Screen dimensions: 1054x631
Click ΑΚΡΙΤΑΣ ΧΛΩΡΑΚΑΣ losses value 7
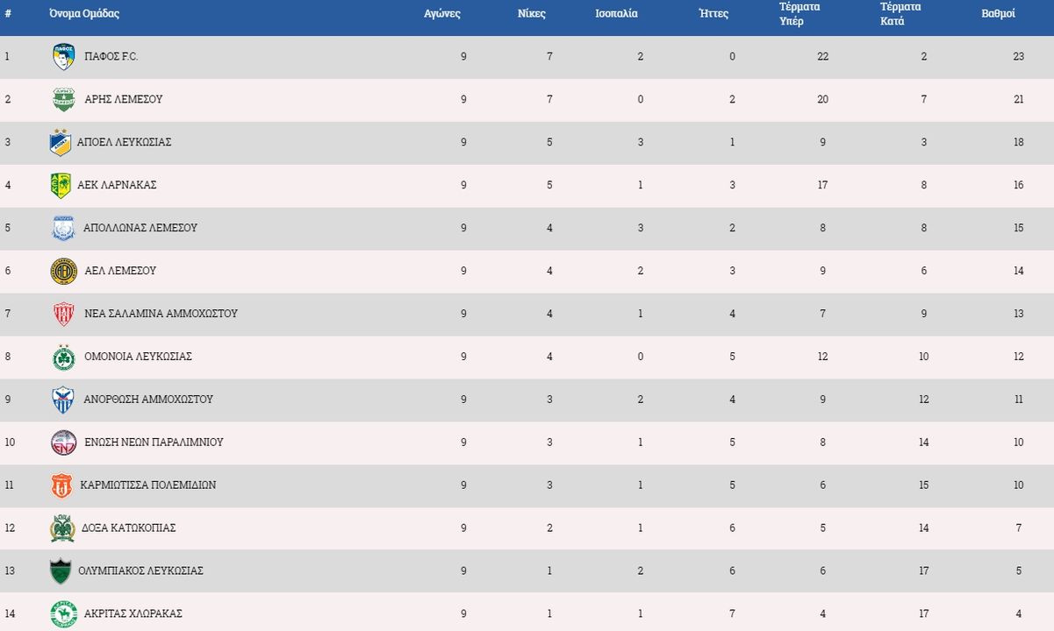tap(732, 614)
